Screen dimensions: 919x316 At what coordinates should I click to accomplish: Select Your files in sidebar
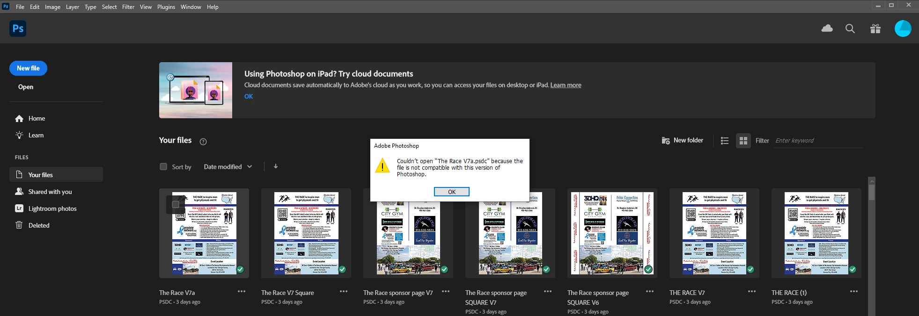(x=56, y=175)
